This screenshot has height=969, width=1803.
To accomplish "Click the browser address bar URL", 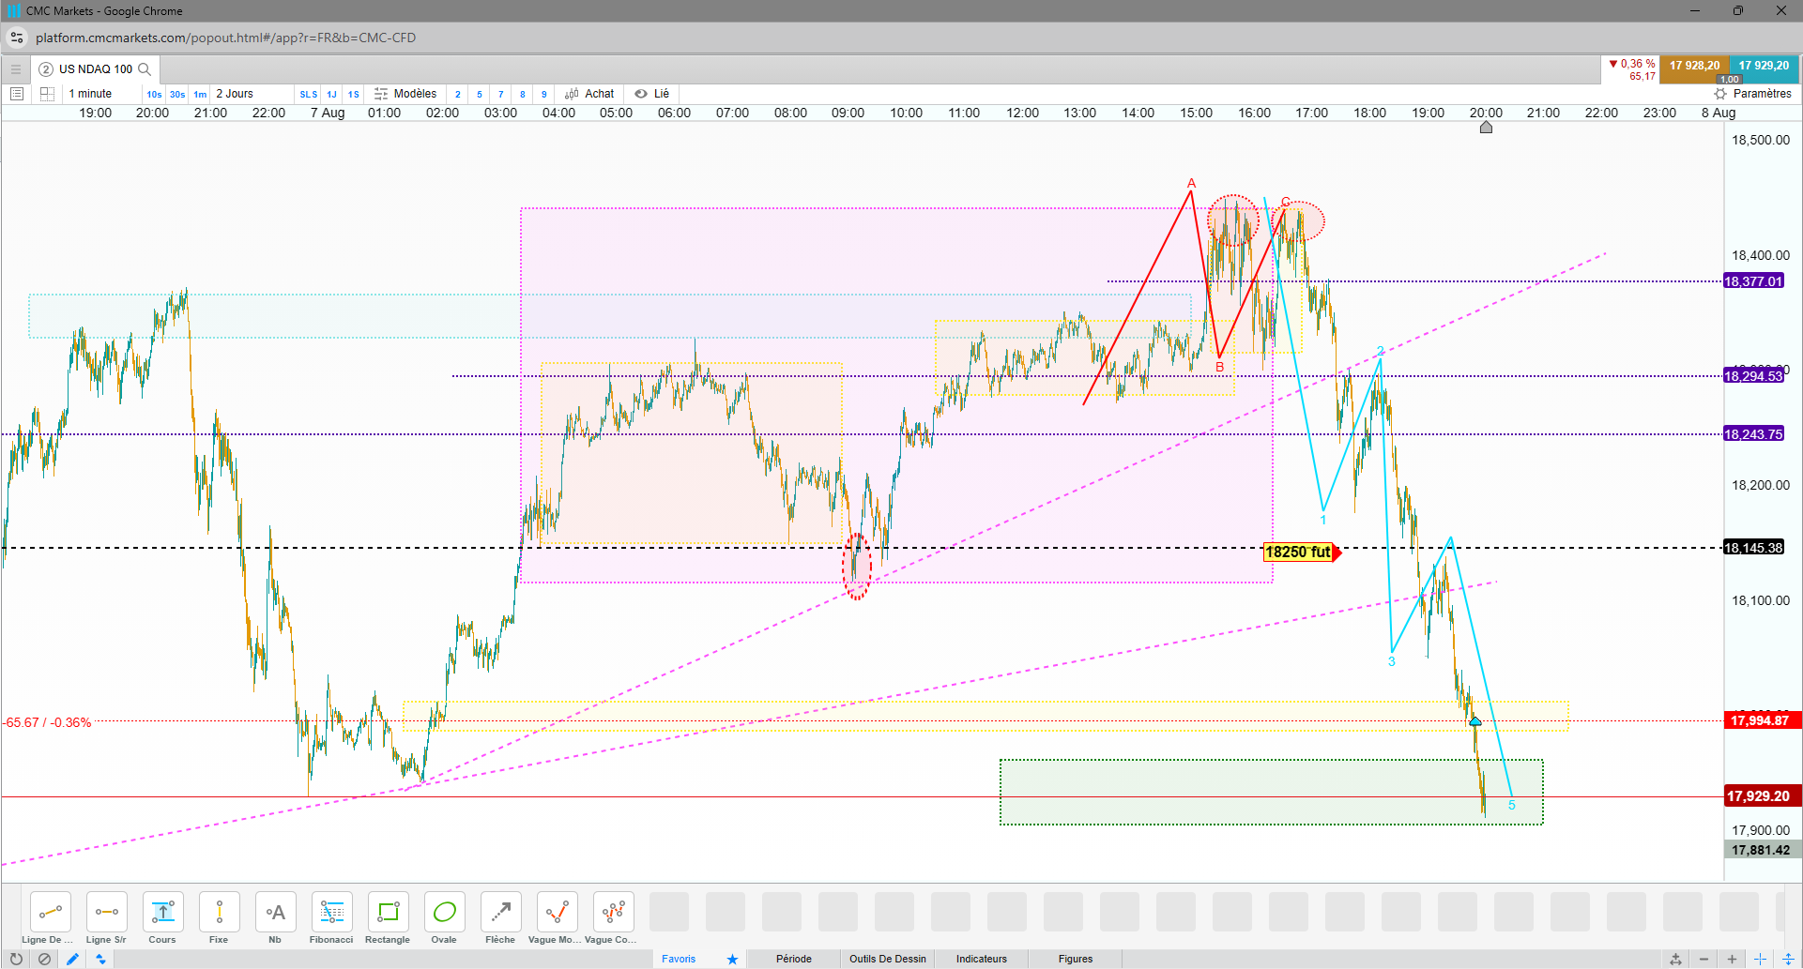I will coord(225,38).
